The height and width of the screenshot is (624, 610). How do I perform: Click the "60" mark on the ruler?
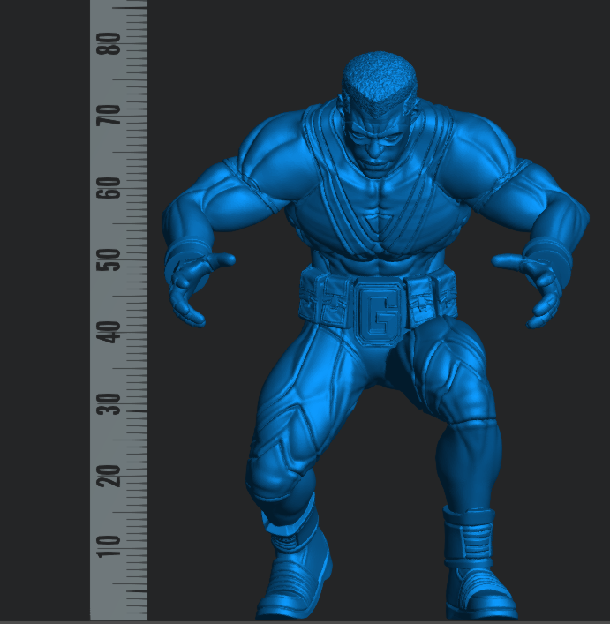[x=108, y=188]
